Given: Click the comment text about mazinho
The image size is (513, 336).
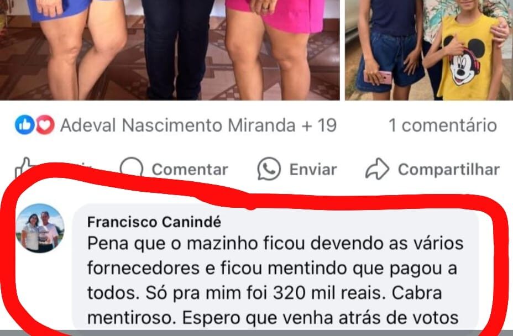Looking at the screenshot, I should (x=275, y=280).
